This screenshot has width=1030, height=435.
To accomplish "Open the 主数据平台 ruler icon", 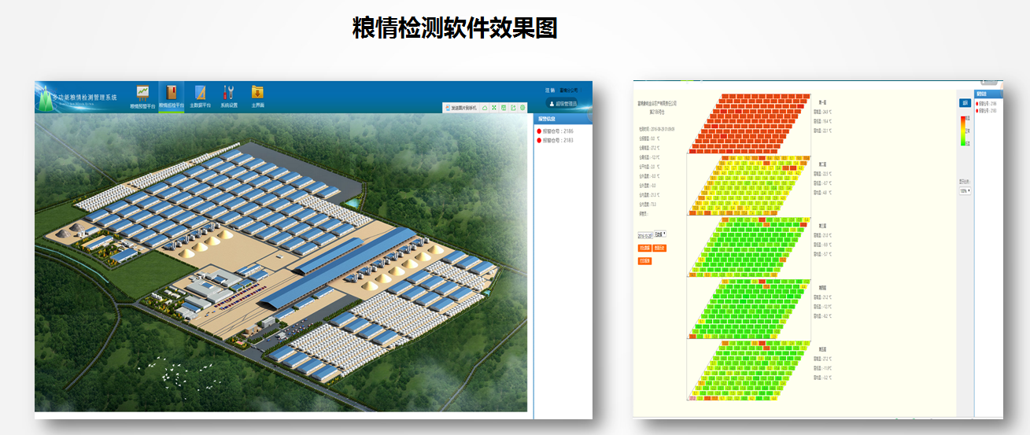I will (x=200, y=94).
